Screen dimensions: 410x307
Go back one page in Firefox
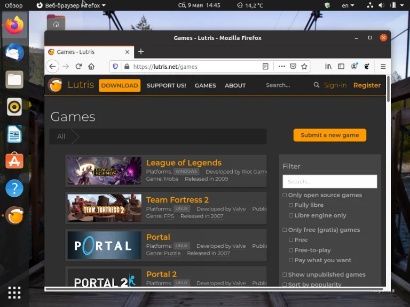coord(52,67)
